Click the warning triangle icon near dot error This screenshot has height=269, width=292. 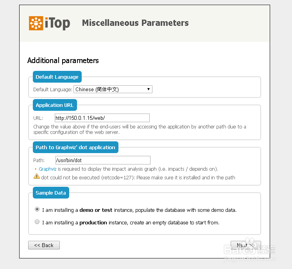coord(37,177)
